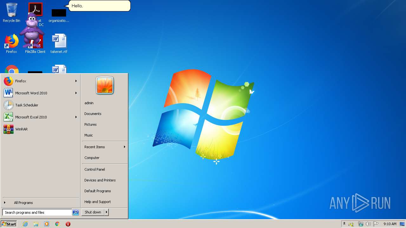Click the purple BonziBuddy gorilla character
The width and height of the screenshot is (406, 228).
coord(31,30)
